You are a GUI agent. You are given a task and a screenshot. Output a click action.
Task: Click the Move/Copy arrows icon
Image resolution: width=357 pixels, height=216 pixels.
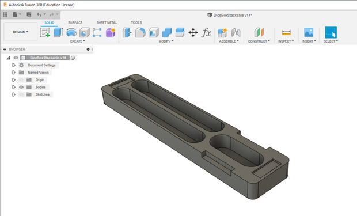[x=193, y=32]
